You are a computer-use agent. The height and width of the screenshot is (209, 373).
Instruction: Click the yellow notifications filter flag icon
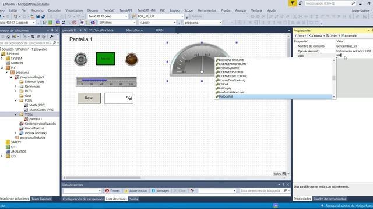tap(293, 3)
